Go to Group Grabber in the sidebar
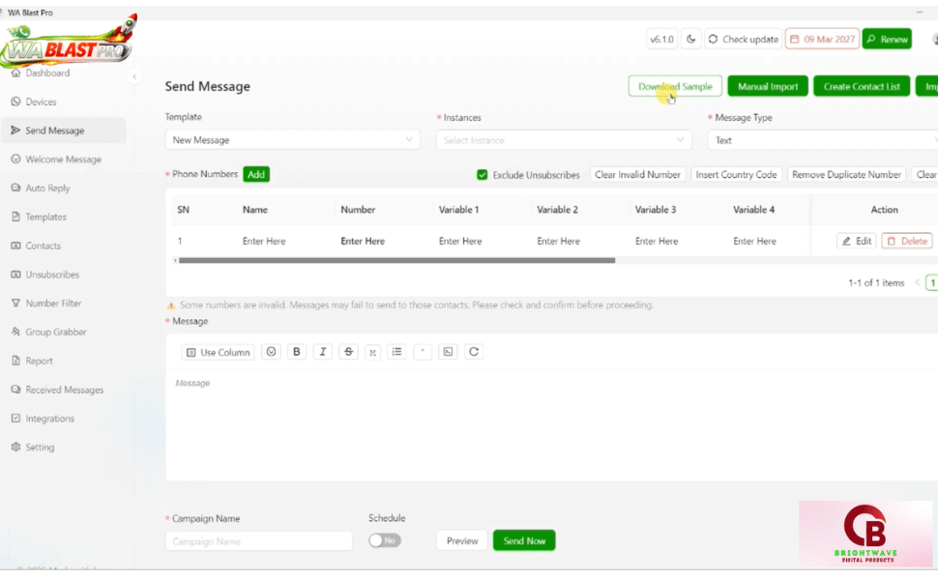This screenshot has height=580, width=938. tap(55, 333)
